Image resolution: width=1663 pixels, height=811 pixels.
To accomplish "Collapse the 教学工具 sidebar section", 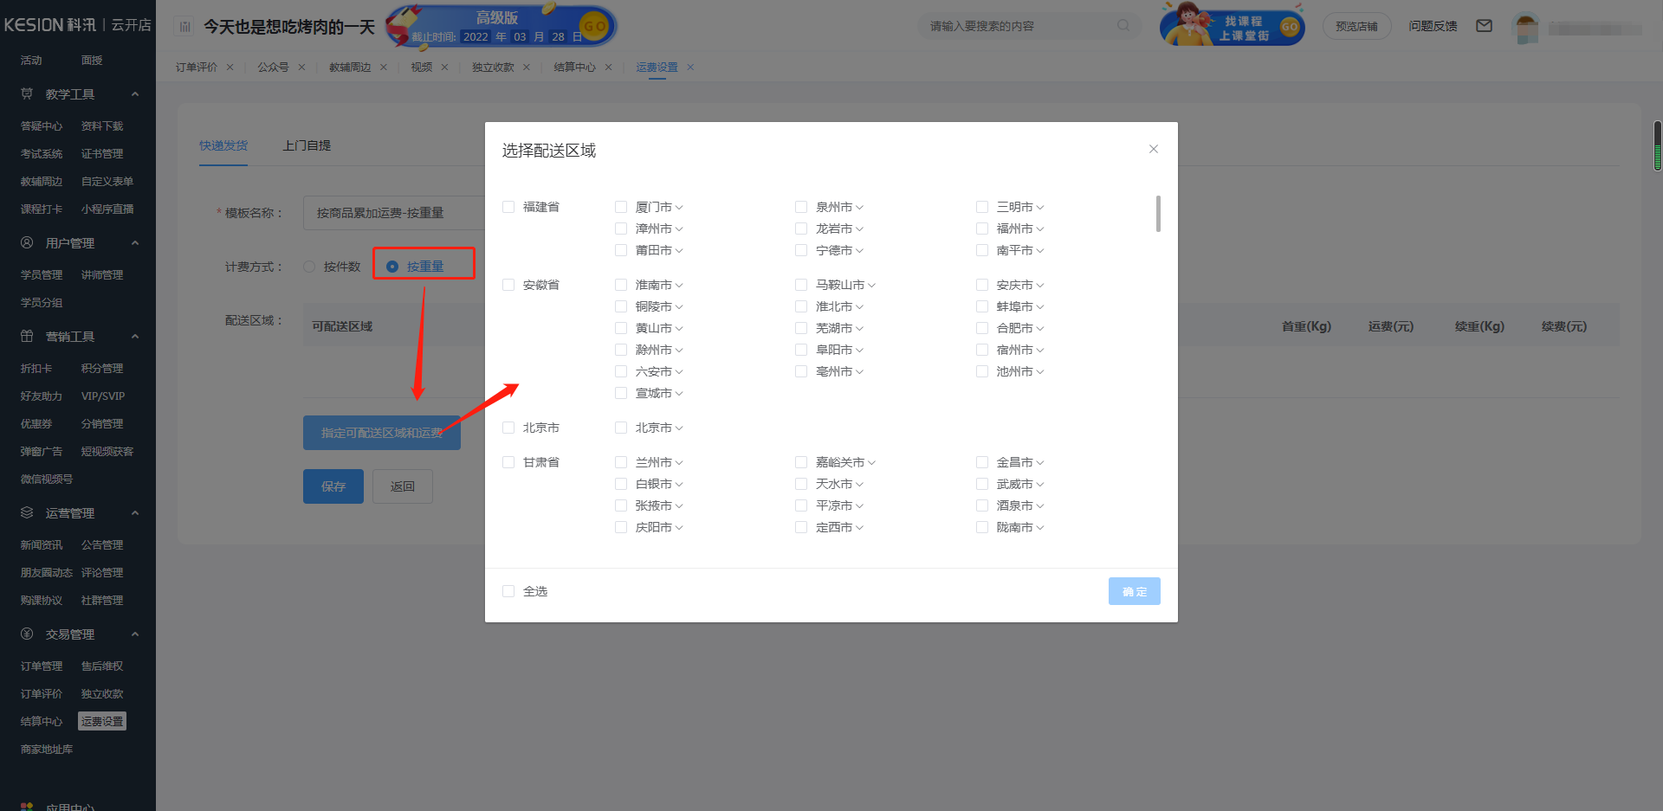I will [135, 93].
